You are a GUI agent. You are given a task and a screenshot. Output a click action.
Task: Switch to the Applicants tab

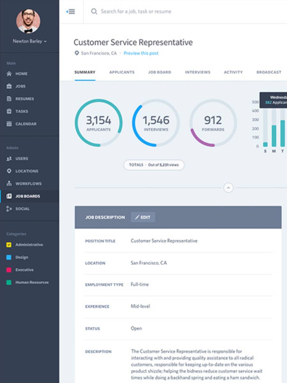[x=122, y=72]
